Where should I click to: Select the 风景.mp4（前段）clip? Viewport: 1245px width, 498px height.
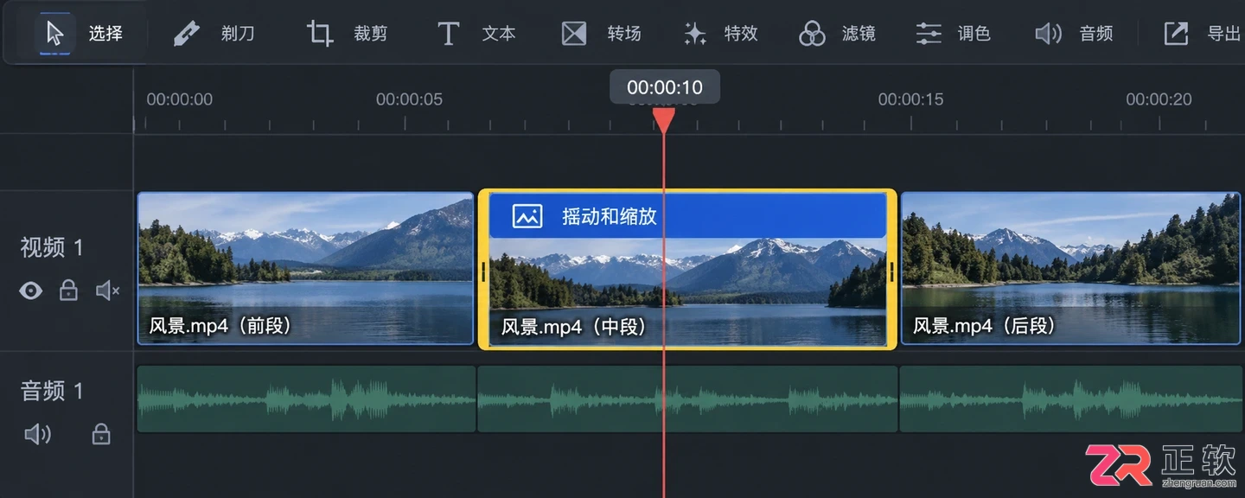tap(305, 268)
